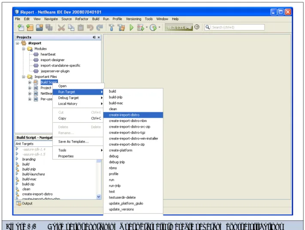Viewport: 305px width, 230px height.
Task: Select the clean target in submenu
Action: point(133,109)
